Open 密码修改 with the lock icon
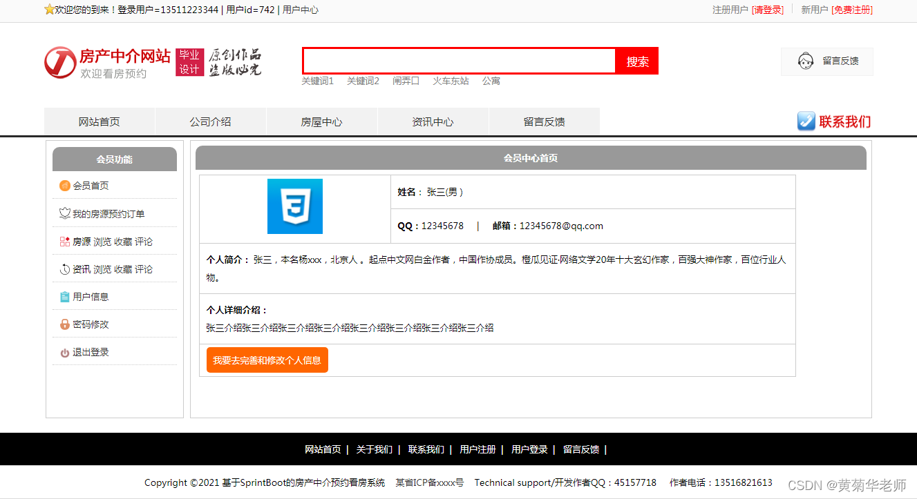The width and height of the screenshot is (917, 499). tap(64, 323)
